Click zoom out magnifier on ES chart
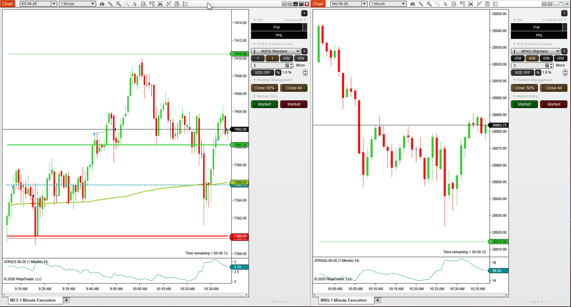The image size is (571, 307). click(127, 4)
